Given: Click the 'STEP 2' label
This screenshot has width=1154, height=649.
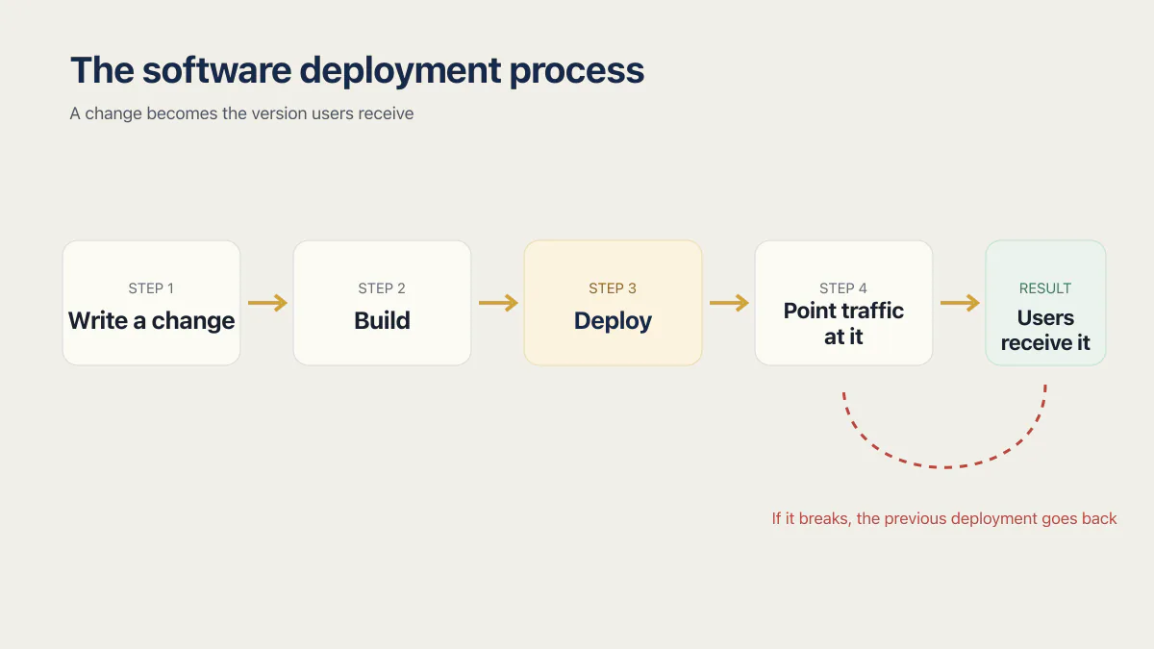Looking at the screenshot, I should point(382,288).
